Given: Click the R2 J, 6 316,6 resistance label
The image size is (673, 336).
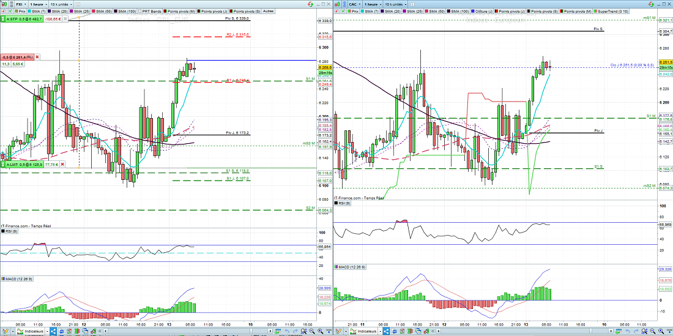Looking at the screenshot, I should tap(238, 35).
